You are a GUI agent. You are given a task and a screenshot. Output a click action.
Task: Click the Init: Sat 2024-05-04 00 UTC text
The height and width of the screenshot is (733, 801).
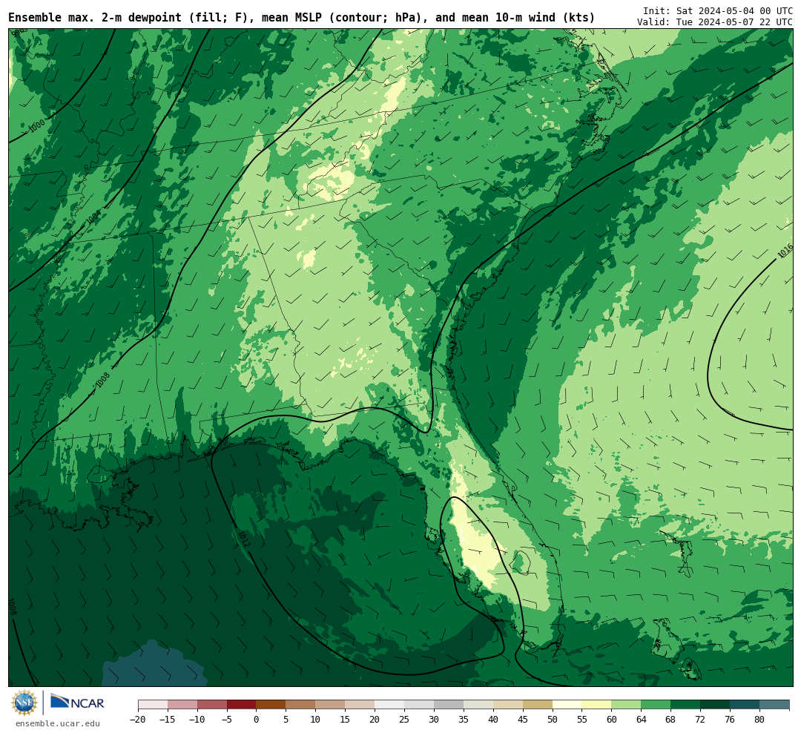(718, 10)
